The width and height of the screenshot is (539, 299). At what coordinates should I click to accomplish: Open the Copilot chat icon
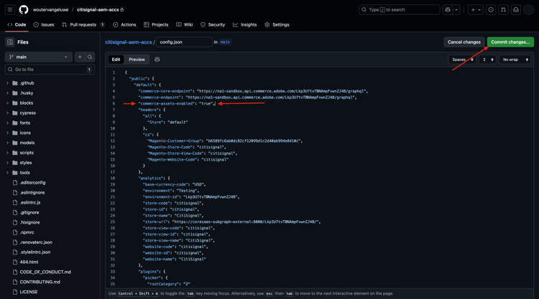(x=448, y=9)
